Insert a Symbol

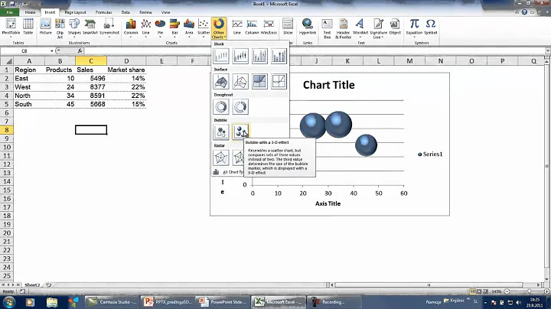[430, 28]
